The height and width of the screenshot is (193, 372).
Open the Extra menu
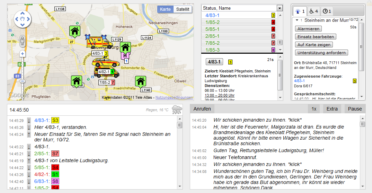coord(332,109)
